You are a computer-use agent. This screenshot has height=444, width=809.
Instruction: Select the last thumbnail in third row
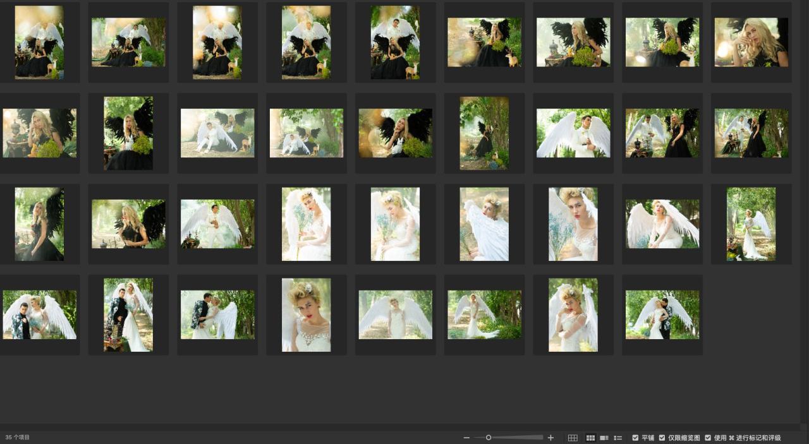pyautogui.click(x=751, y=224)
